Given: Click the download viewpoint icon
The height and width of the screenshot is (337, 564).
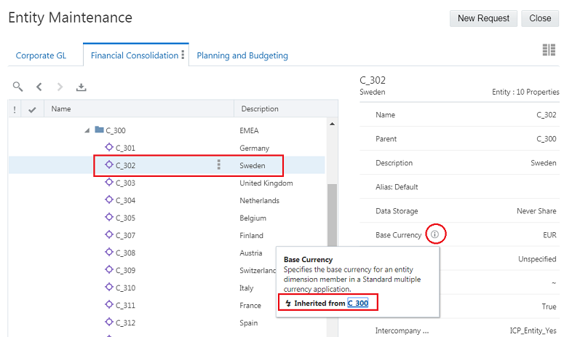Looking at the screenshot, I should pyautogui.click(x=81, y=87).
